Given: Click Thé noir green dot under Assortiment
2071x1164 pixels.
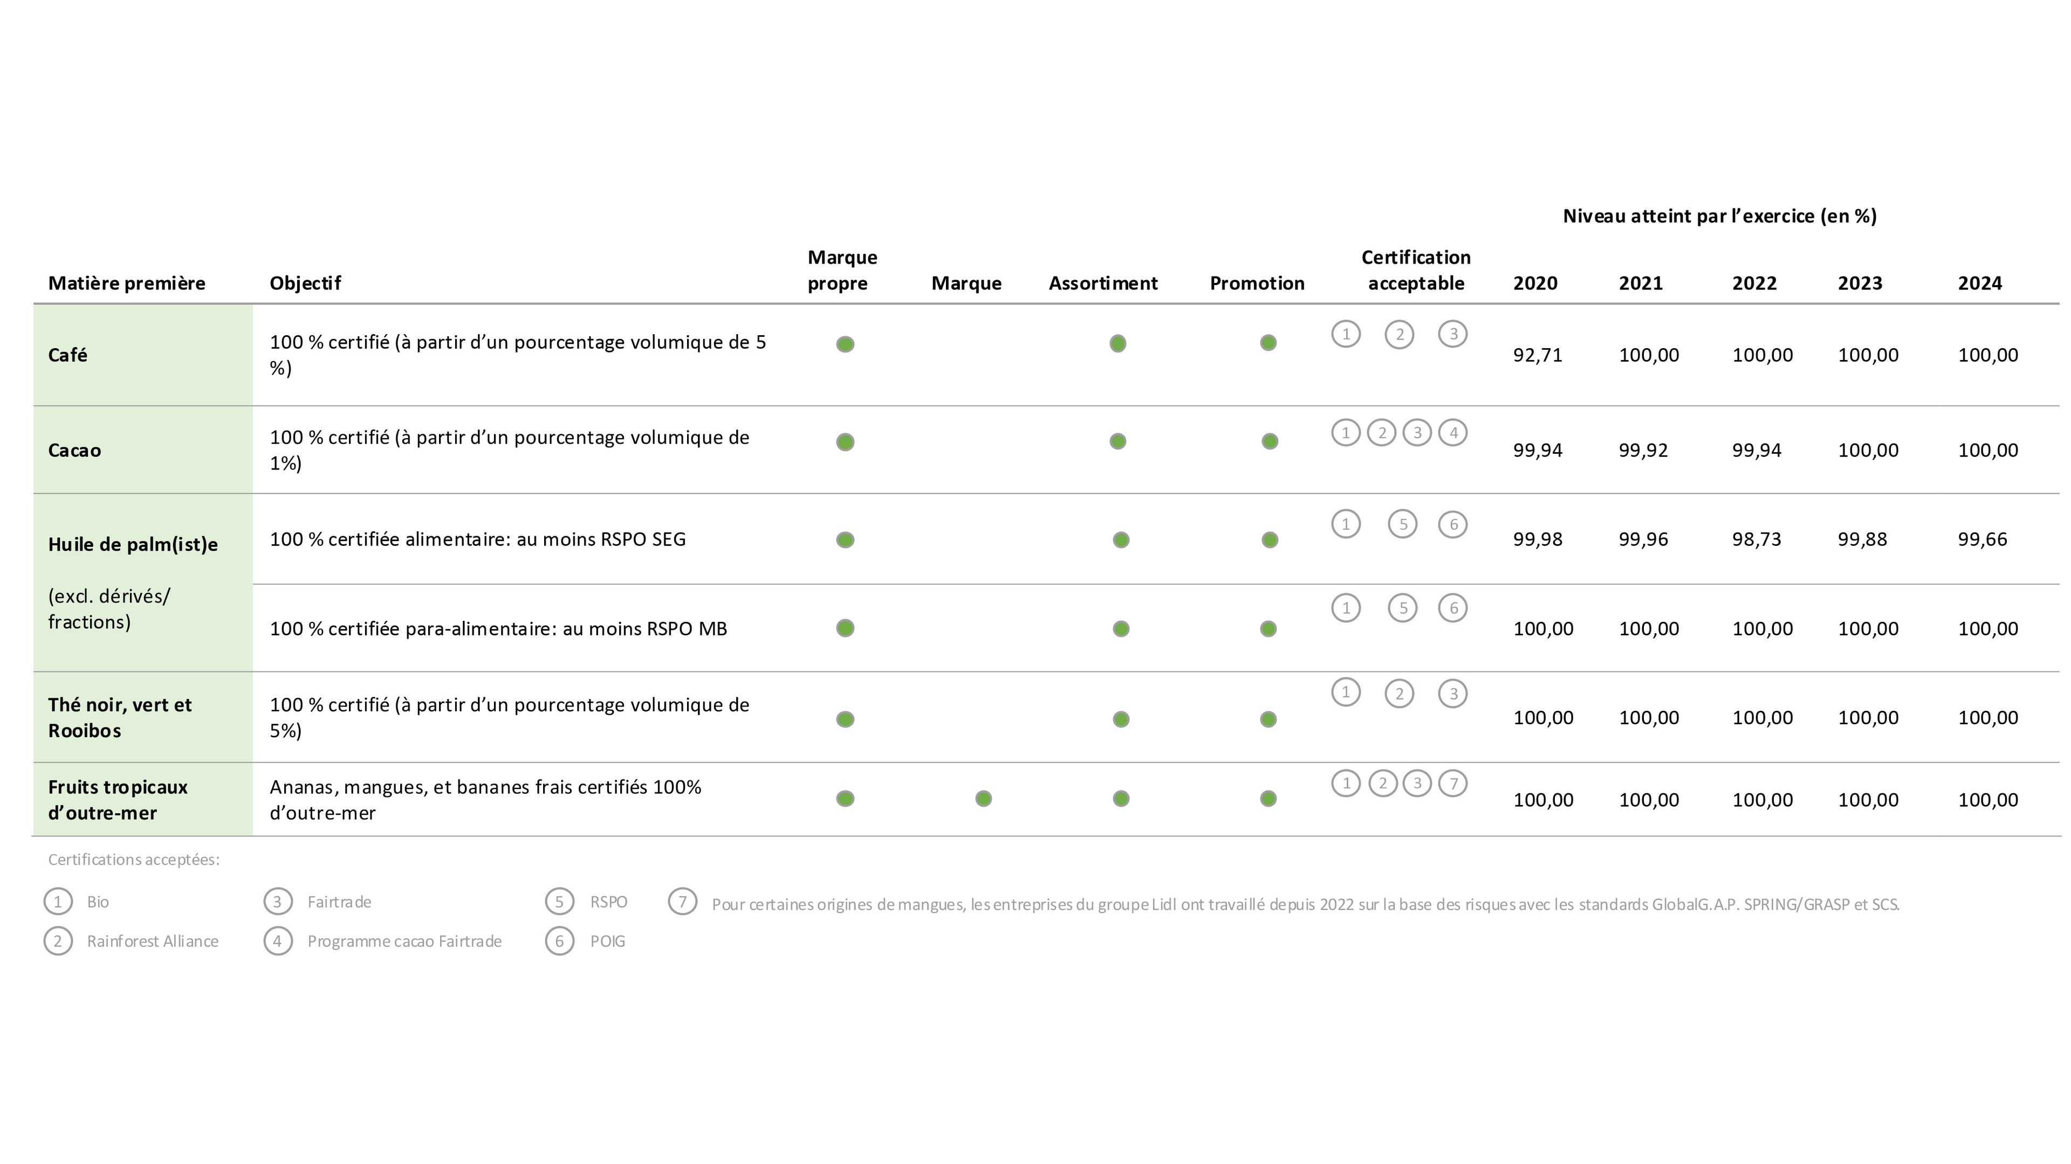Looking at the screenshot, I should pos(1121,719).
